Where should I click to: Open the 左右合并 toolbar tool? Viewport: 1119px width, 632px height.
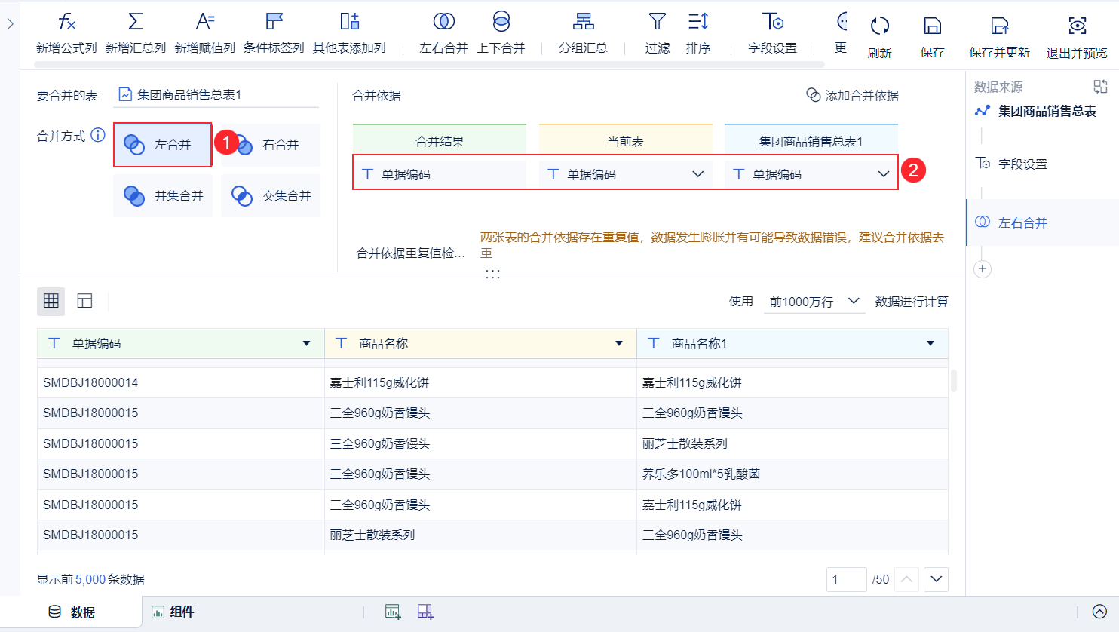(x=443, y=33)
